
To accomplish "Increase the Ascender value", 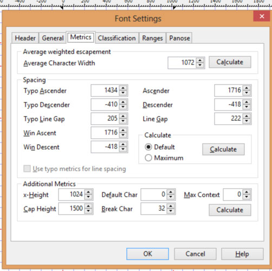I will tap(247, 88).
